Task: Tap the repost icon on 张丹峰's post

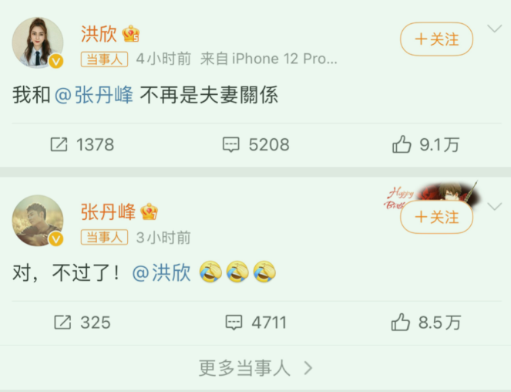Action: click(x=62, y=322)
